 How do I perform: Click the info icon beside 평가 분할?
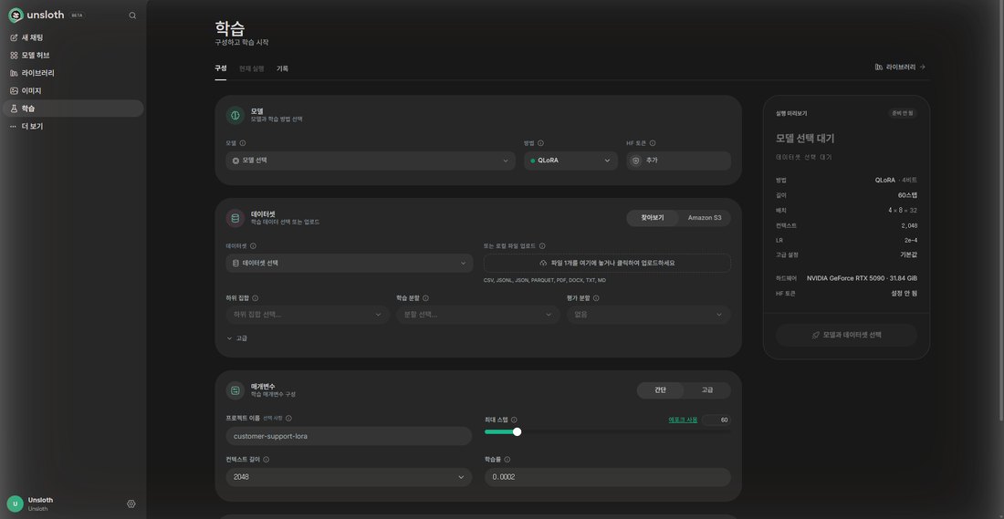coord(596,298)
